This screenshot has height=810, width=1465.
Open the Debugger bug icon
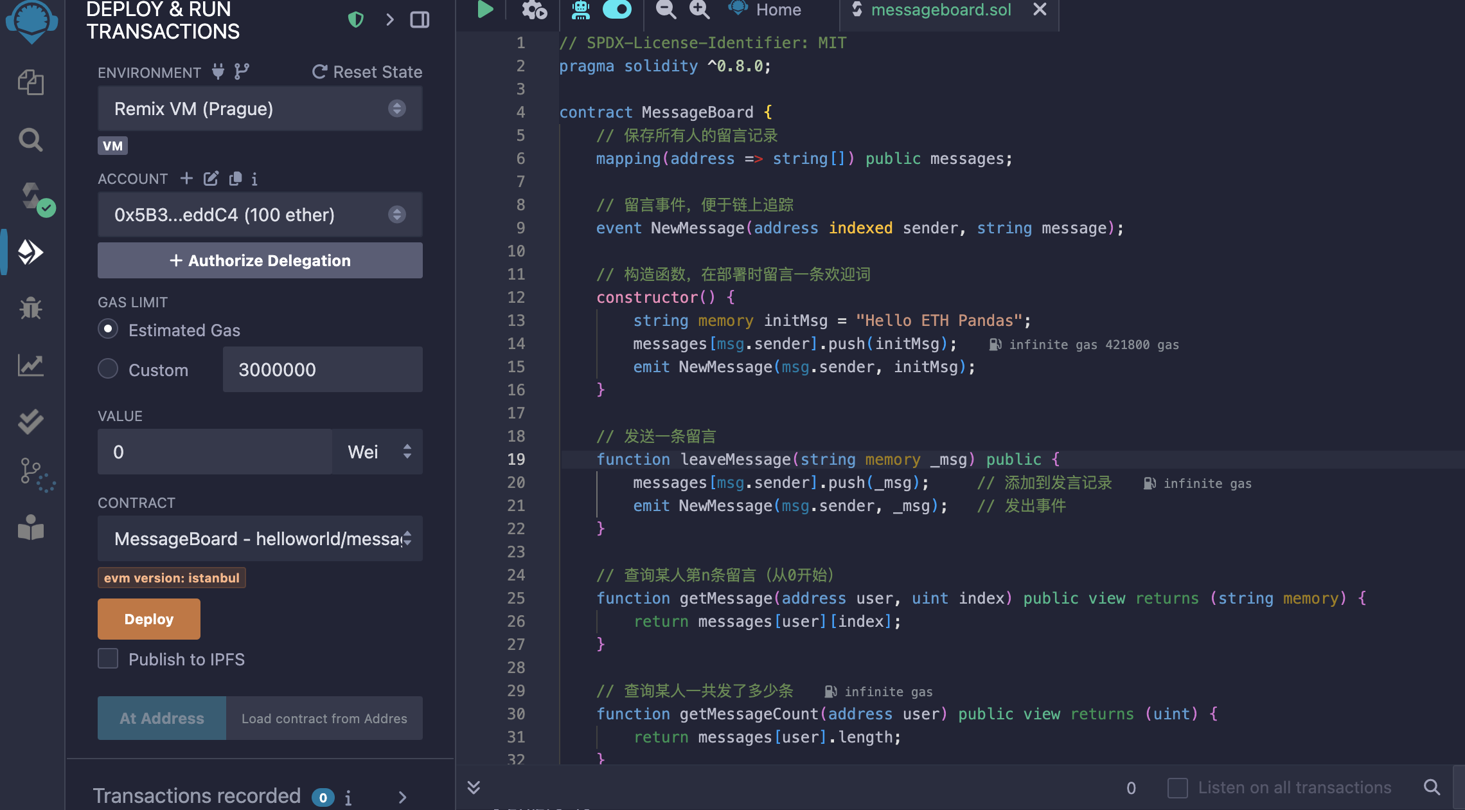pyautogui.click(x=31, y=309)
